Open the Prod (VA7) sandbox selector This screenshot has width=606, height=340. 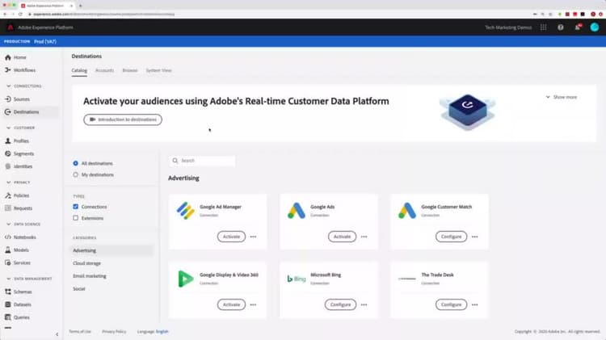tap(44, 41)
